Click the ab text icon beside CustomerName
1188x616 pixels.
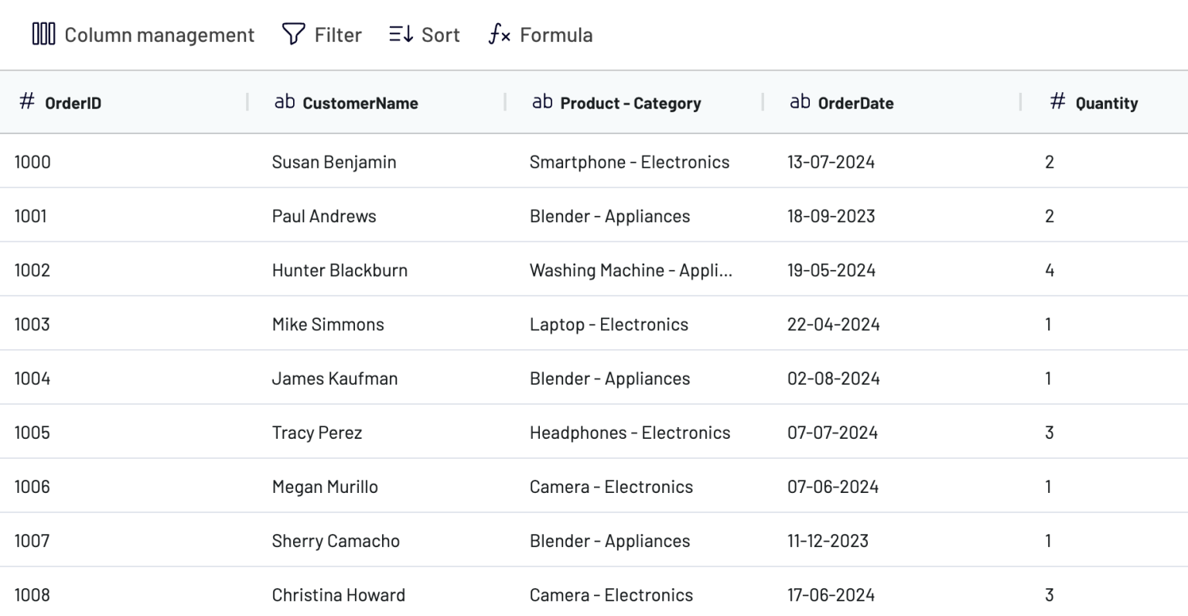[285, 101]
